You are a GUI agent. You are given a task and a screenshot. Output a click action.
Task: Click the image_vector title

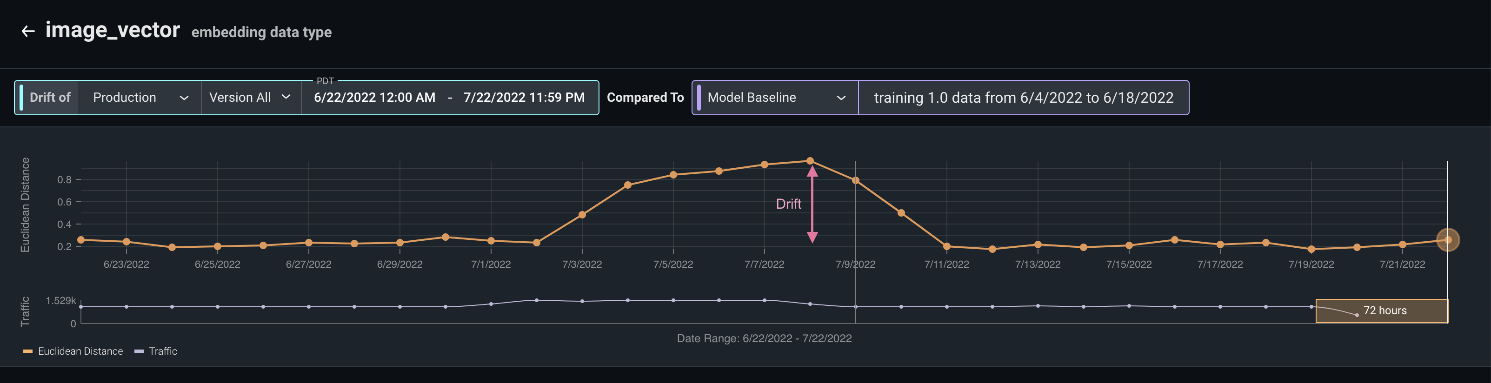pos(113,30)
